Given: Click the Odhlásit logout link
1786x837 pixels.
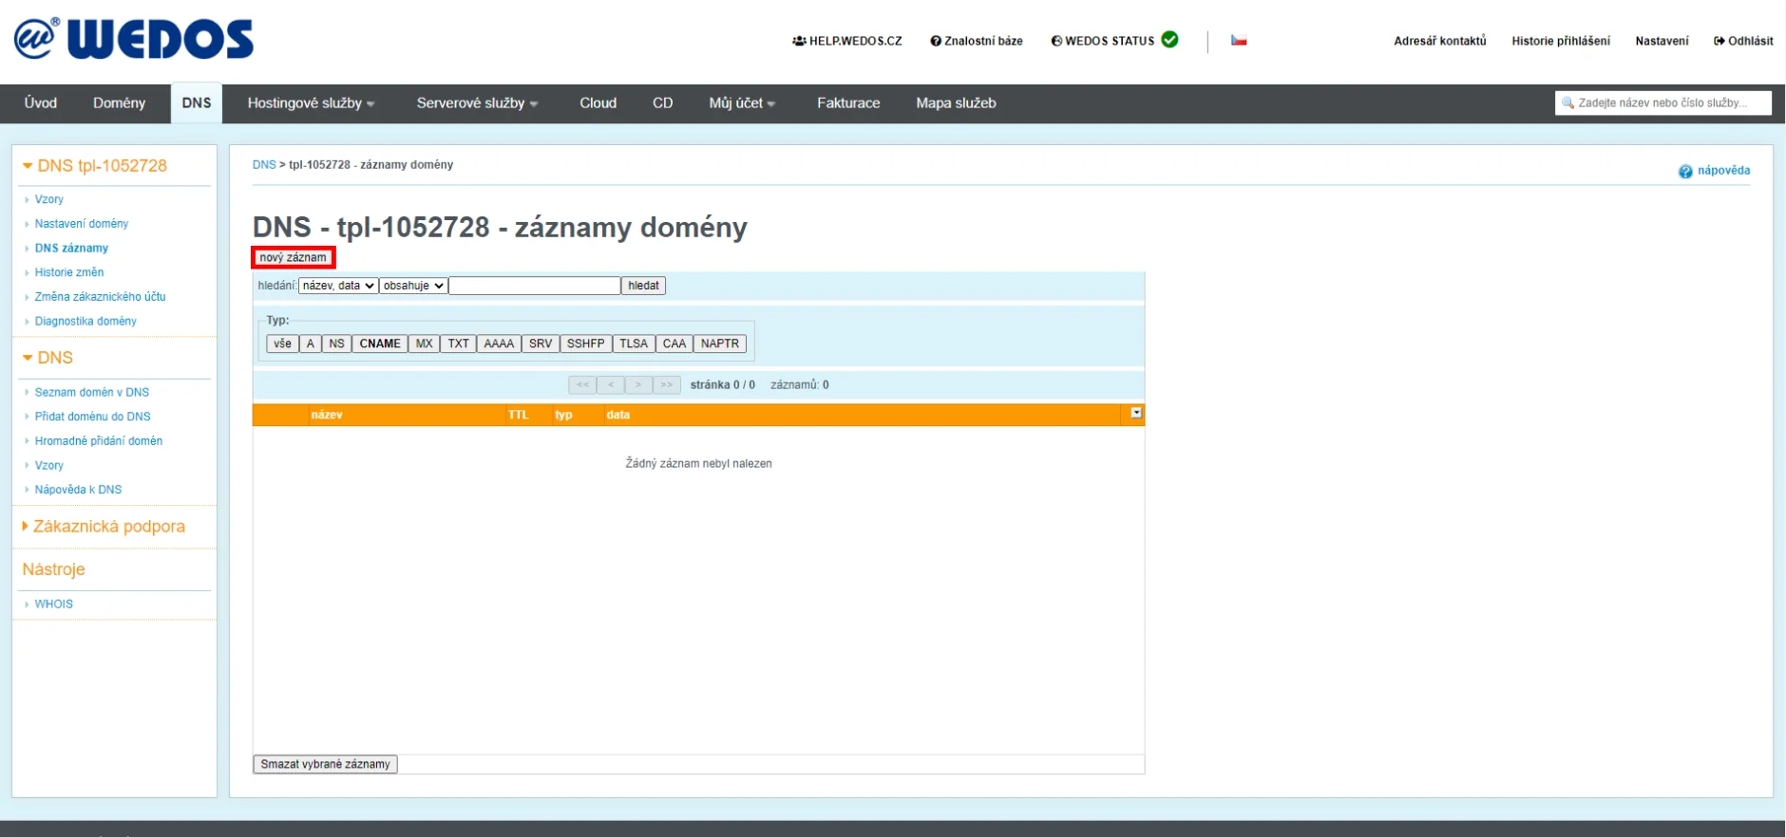Looking at the screenshot, I should pos(1743,41).
